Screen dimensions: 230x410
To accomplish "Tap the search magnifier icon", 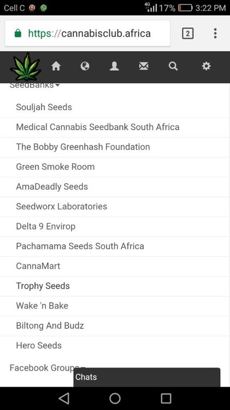I will pyautogui.click(x=173, y=66).
